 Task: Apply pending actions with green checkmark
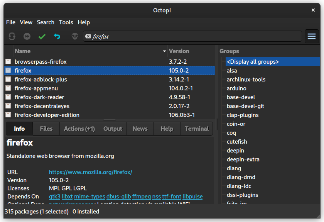click(x=42, y=36)
